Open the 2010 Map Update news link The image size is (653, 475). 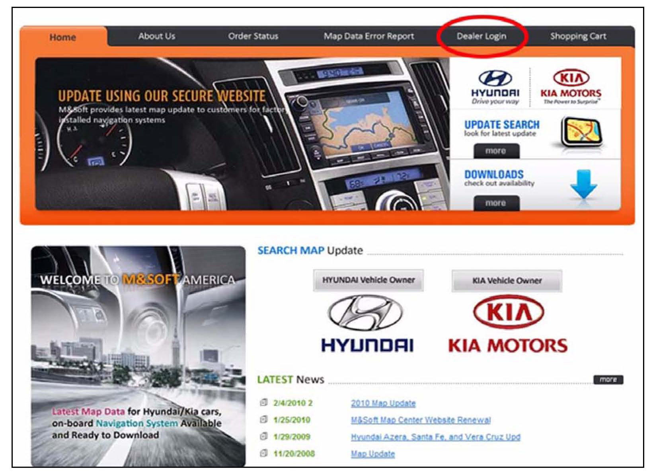[x=383, y=403]
